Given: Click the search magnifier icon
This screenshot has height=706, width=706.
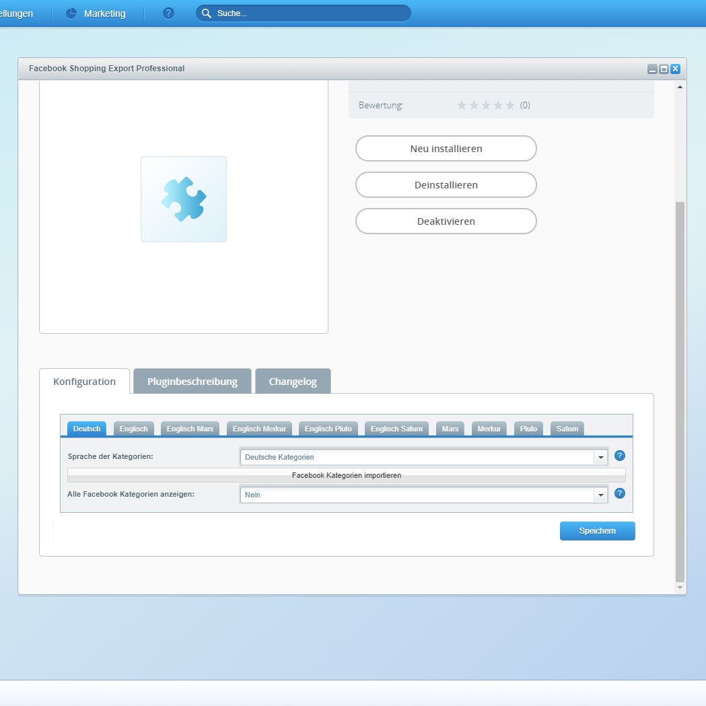Looking at the screenshot, I should [x=206, y=13].
